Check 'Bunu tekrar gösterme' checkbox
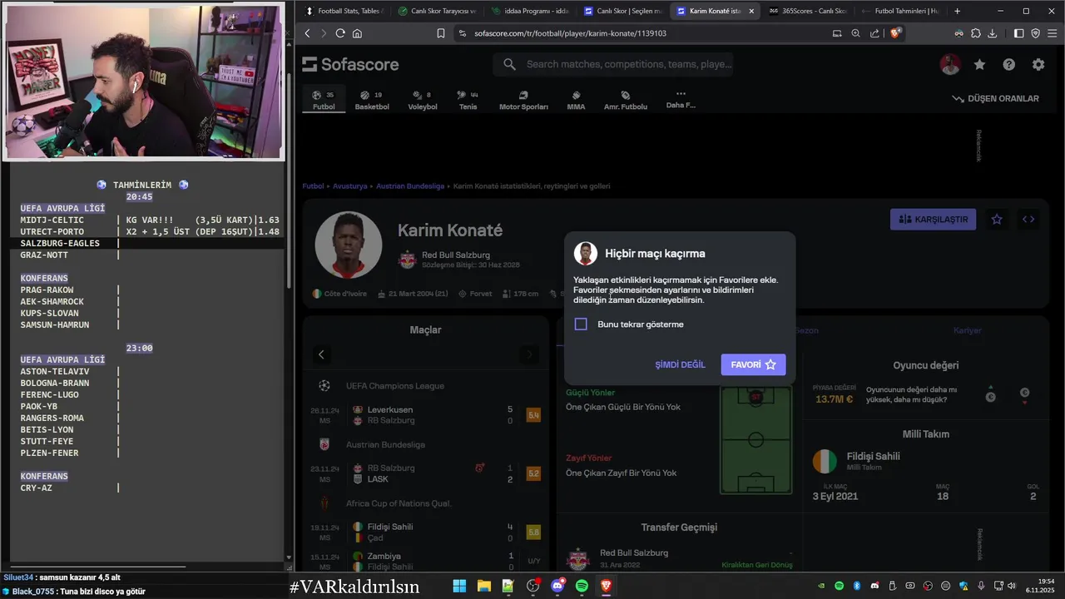Viewport: 1065px width, 599px height. (581, 324)
